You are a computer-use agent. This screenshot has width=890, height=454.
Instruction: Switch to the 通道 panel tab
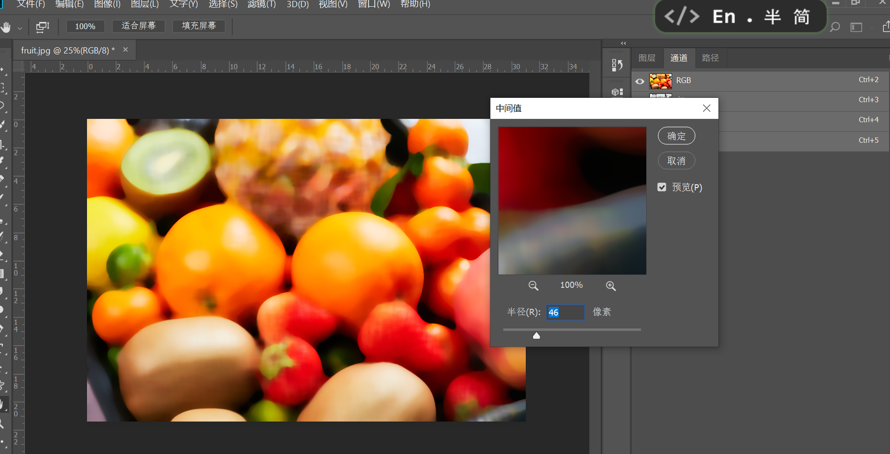click(679, 58)
